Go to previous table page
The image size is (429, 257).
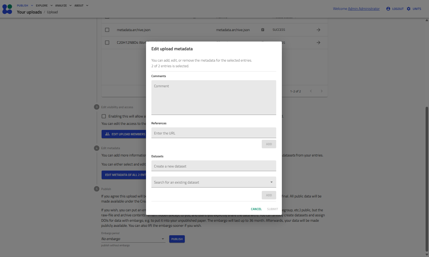[x=311, y=91]
